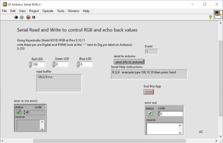The height and width of the screenshot is (143, 223).
Task: Click the Blue LED value stepper arrows
Action: coord(78,64)
